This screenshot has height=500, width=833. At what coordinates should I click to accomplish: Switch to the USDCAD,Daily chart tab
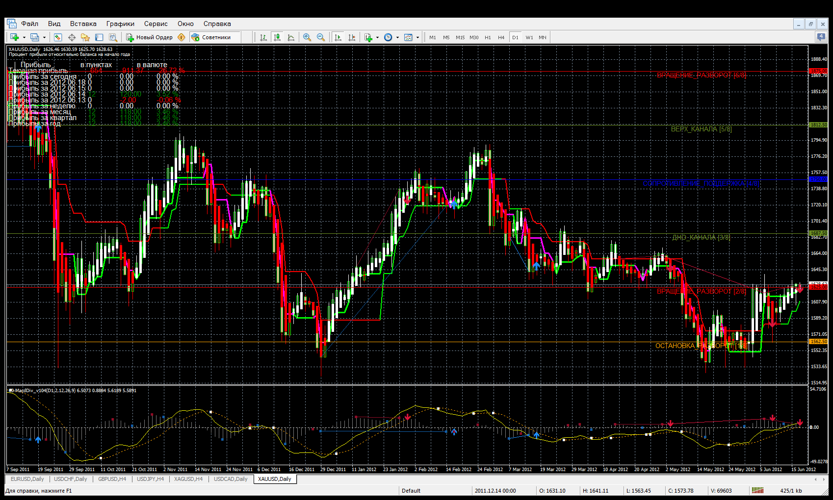(231, 479)
